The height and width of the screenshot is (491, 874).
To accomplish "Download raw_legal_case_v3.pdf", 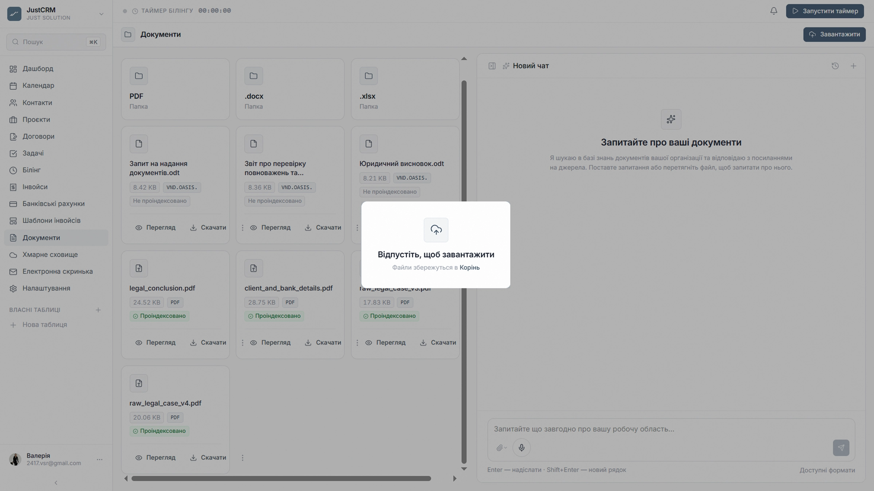I will point(438,343).
